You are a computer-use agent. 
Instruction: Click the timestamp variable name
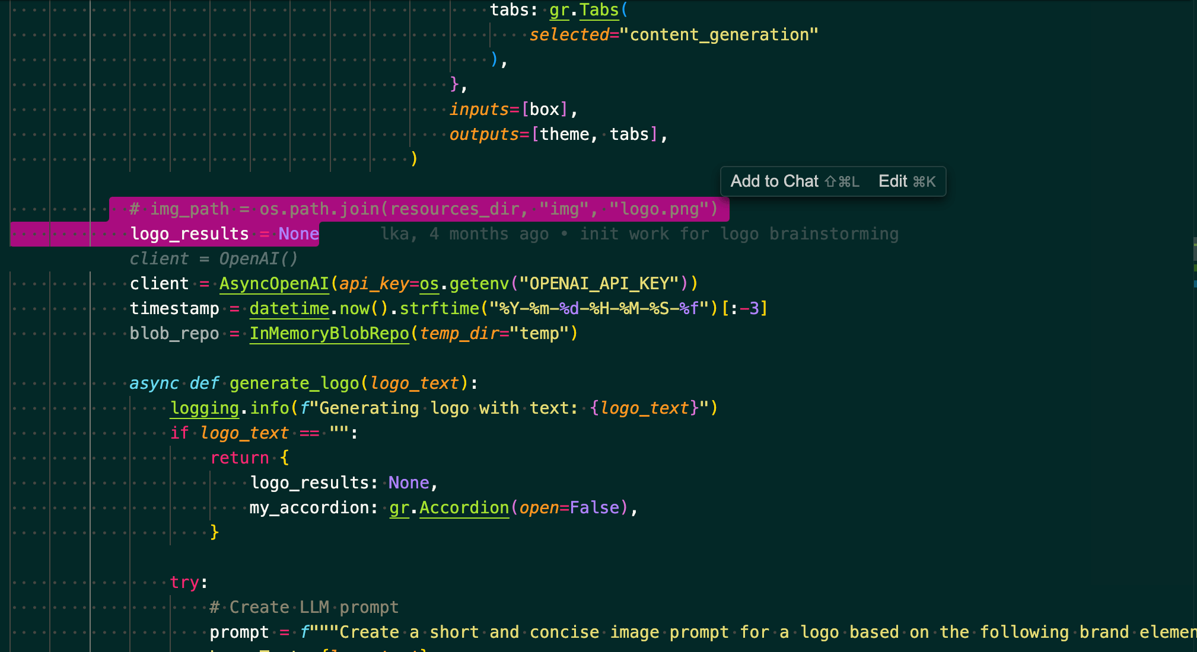[174, 309]
